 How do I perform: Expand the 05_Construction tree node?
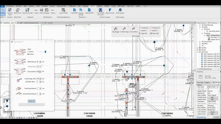coord(200,42)
